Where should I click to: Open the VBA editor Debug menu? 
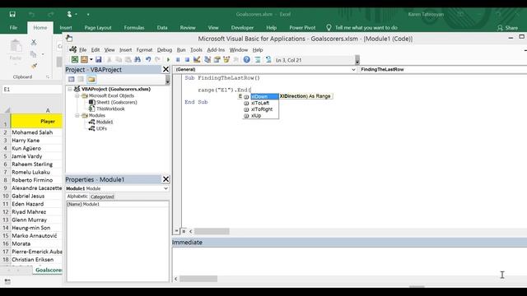(x=165, y=49)
